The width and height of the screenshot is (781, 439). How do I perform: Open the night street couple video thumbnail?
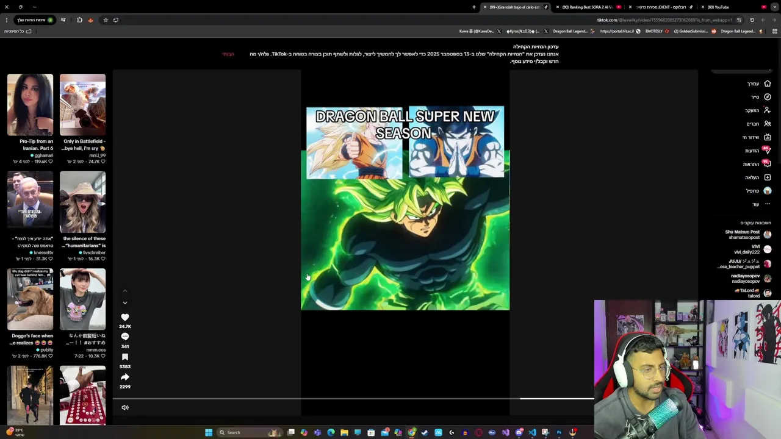coord(30,395)
